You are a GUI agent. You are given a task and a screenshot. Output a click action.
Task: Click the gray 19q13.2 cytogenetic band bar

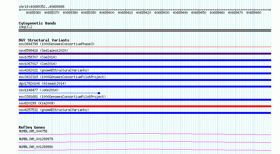pyautogui.click(x=145, y=30)
